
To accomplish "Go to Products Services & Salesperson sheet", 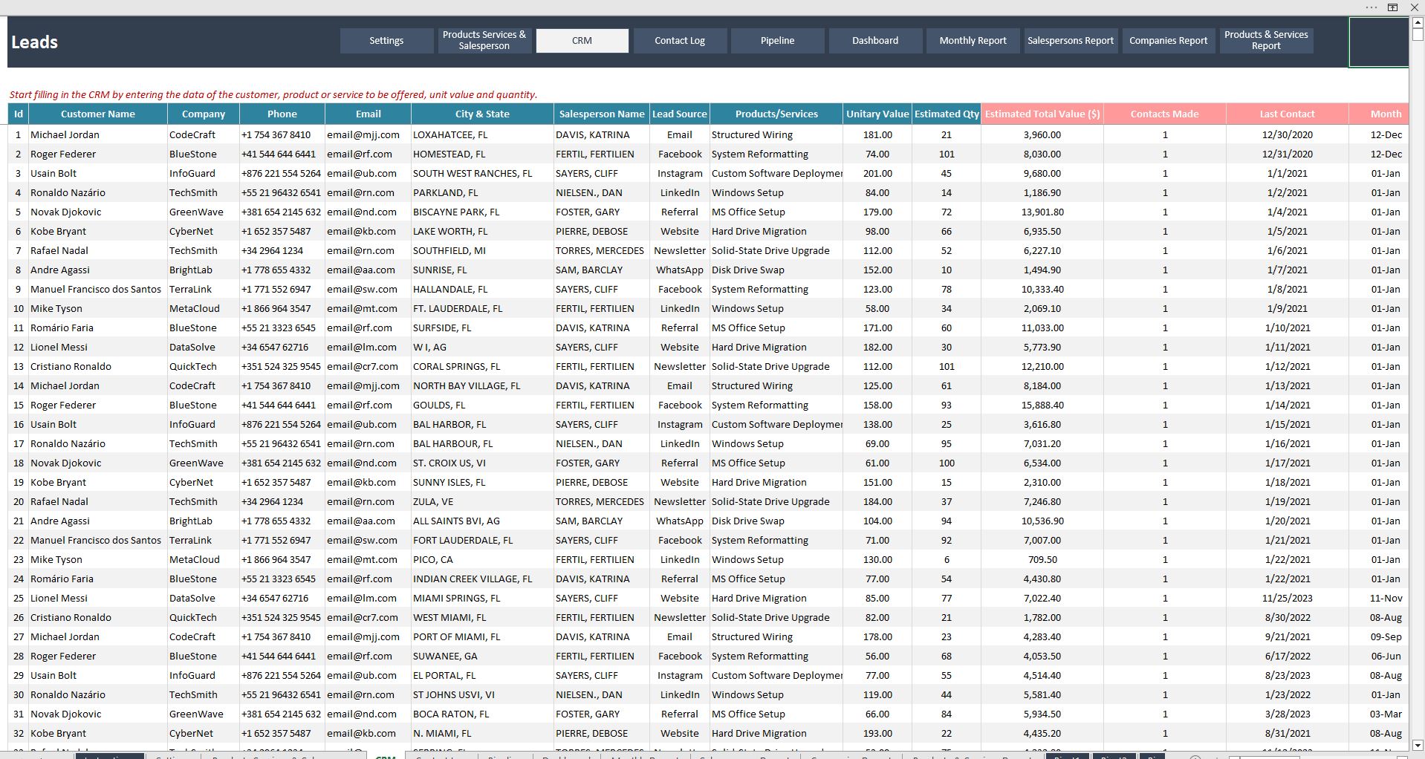I will coord(484,41).
